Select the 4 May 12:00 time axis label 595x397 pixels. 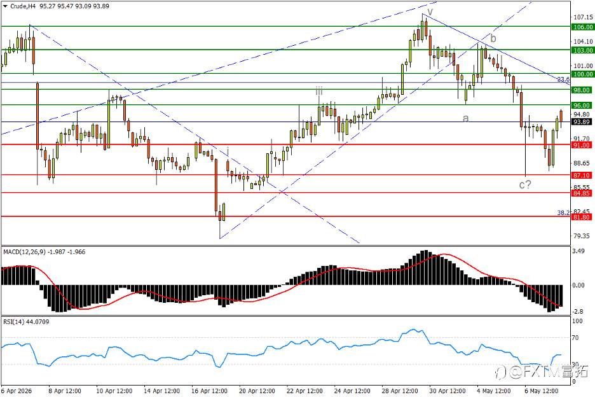click(493, 391)
